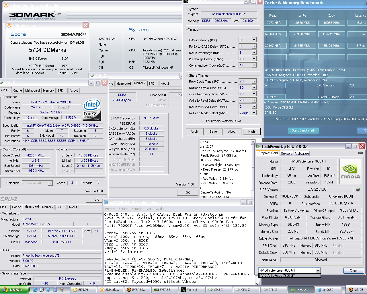Screen dimensions: 367x294
Task: Select Mainboard tab in CPU-Z processor window
Action: coord(32,90)
